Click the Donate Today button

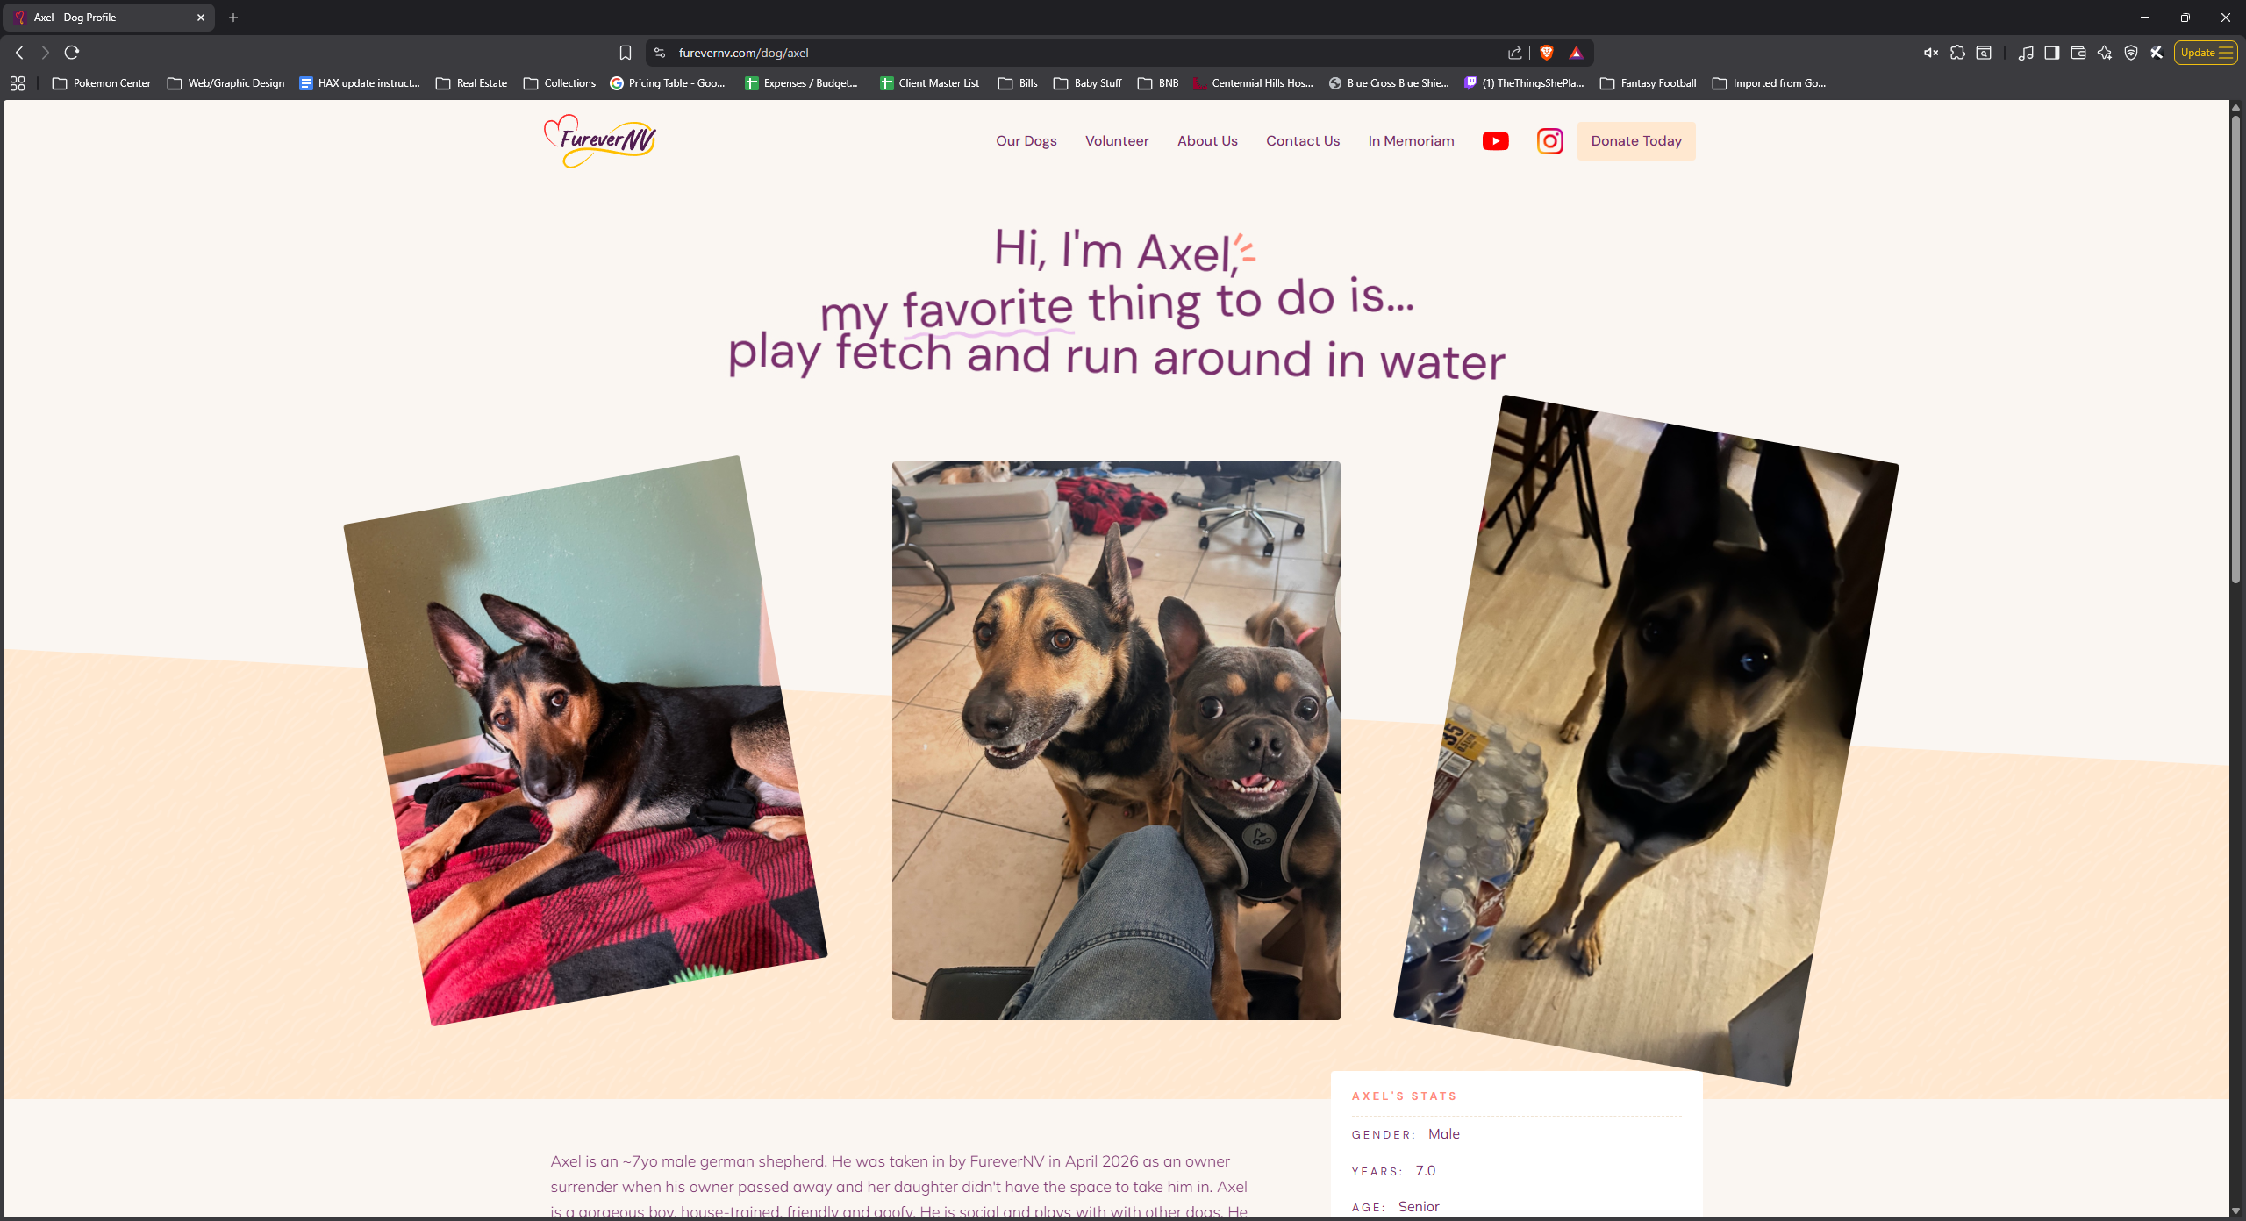[1635, 141]
